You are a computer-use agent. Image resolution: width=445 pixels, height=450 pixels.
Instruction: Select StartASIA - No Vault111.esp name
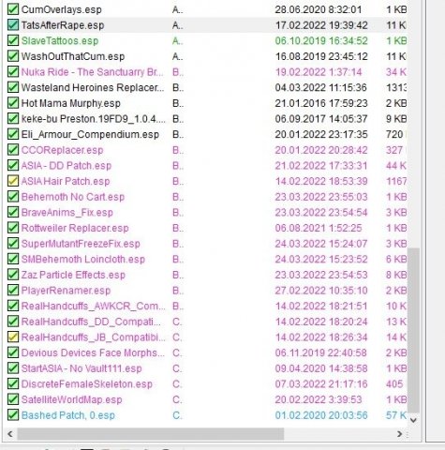click(x=82, y=368)
